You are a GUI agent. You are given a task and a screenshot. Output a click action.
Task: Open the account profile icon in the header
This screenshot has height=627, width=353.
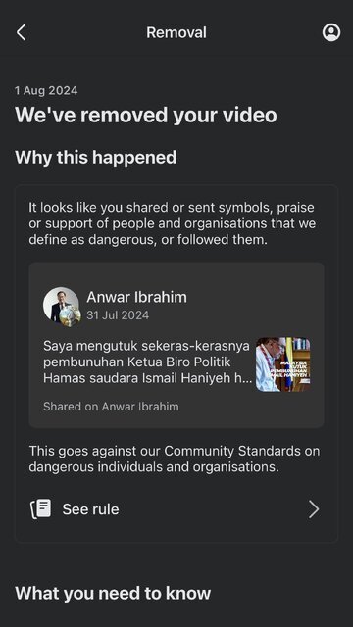pos(331,32)
